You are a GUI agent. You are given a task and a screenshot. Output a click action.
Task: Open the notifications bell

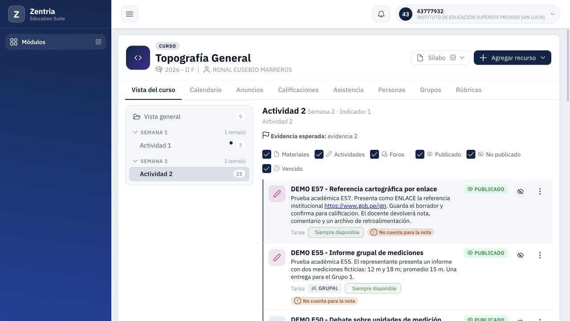click(381, 14)
